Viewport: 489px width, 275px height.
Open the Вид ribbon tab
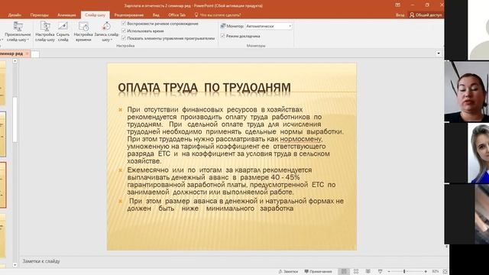(156, 15)
